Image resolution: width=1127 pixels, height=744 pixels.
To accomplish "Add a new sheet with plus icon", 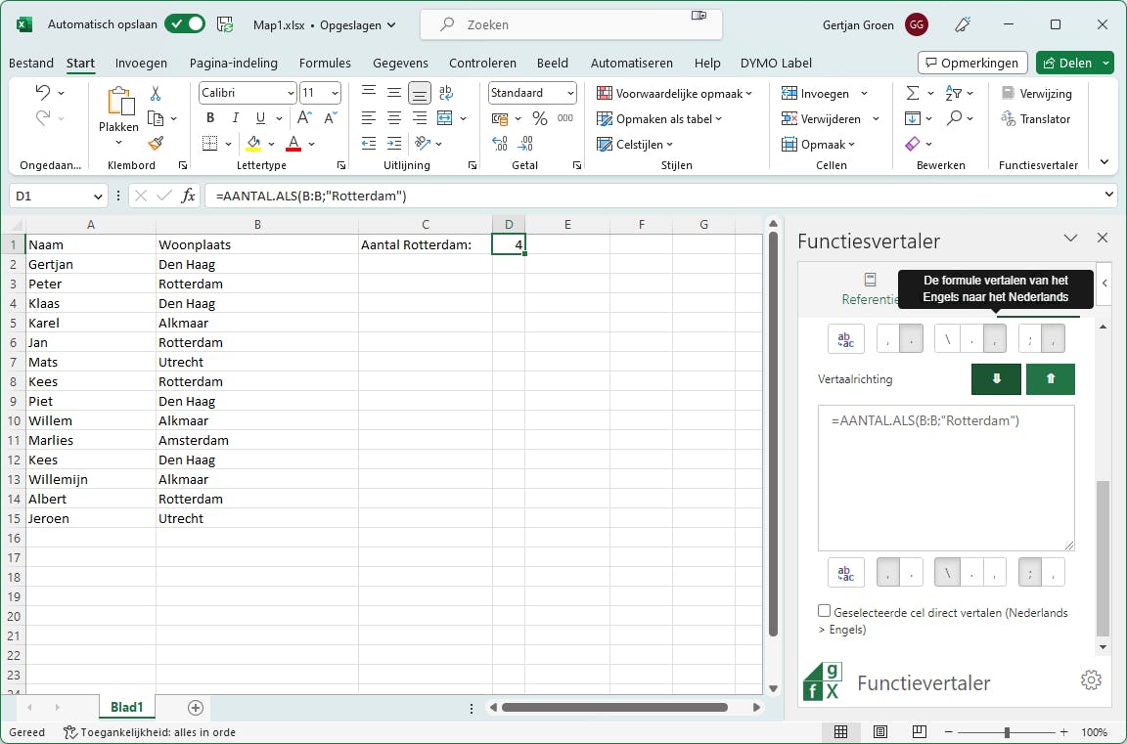I will tap(196, 707).
